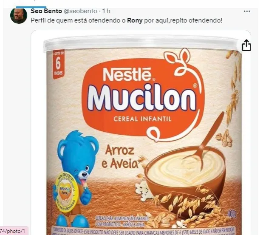The image size is (263, 235).
Task: Click the share icon on the photo
Action: pyautogui.click(x=246, y=45)
